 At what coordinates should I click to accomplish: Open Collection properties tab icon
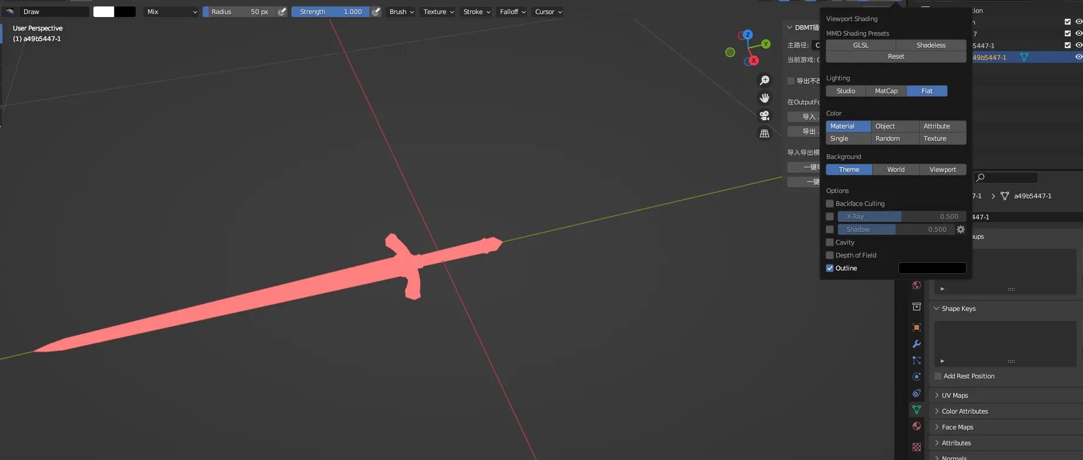[917, 306]
